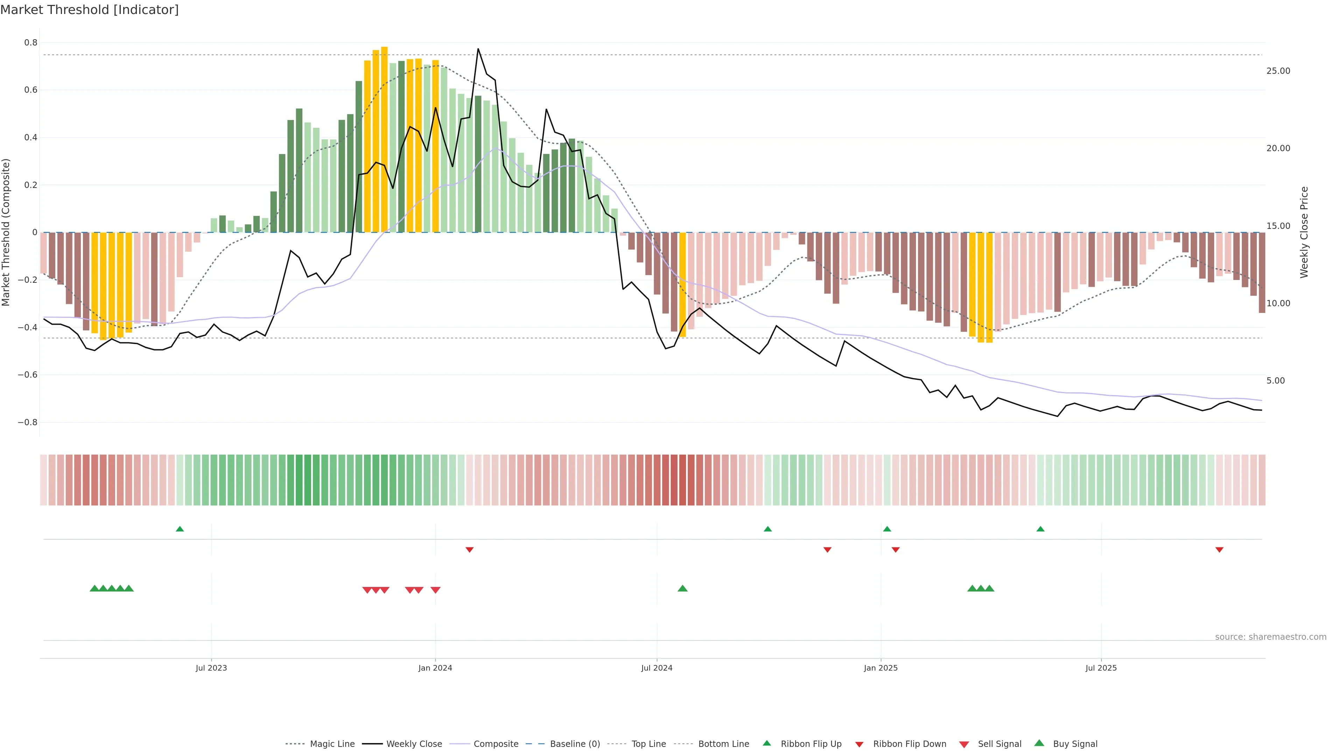
Task: Click the Buy Signal legend triangle icon
Action: coord(1039,743)
